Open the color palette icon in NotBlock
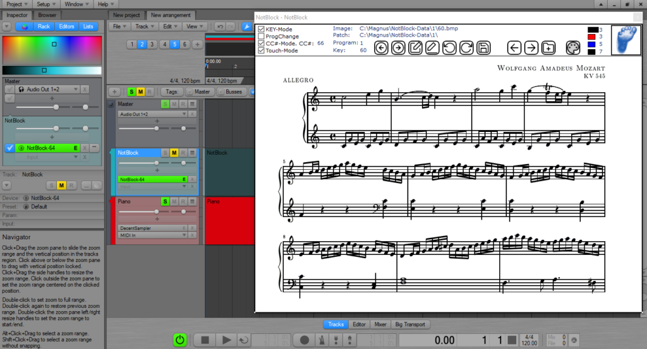 point(572,48)
